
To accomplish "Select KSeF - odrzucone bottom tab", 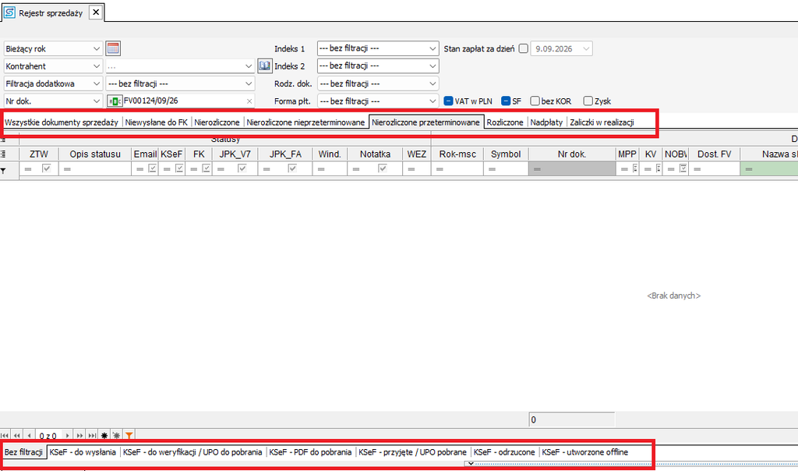I will (504, 452).
